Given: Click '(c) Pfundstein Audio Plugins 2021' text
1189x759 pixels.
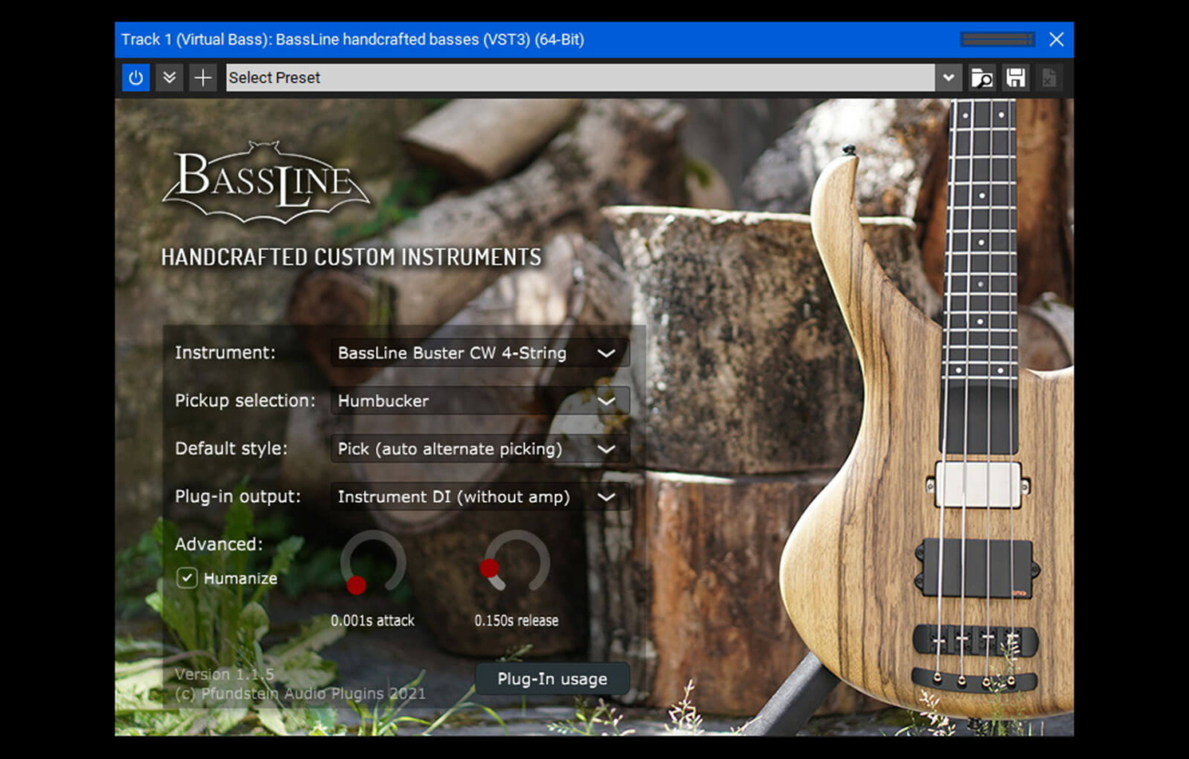Looking at the screenshot, I should (x=300, y=694).
